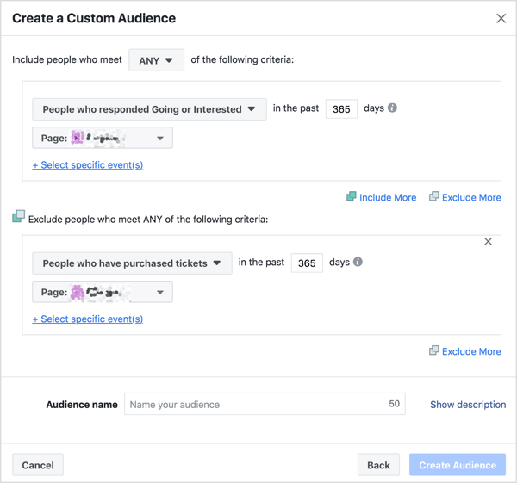Viewport: 517px width, 483px height.
Task: Click the days field in exclude section
Action: click(307, 263)
